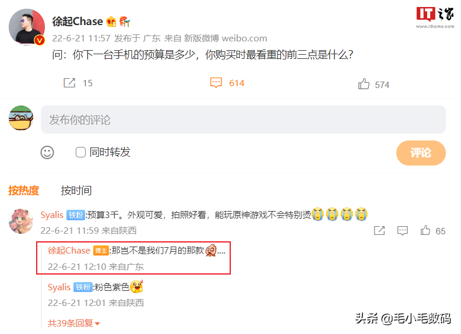Click the 徐起Chase name in the highlighted reply
Image resolution: width=461 pixels, height=334 pixels.
click(69, 251)
